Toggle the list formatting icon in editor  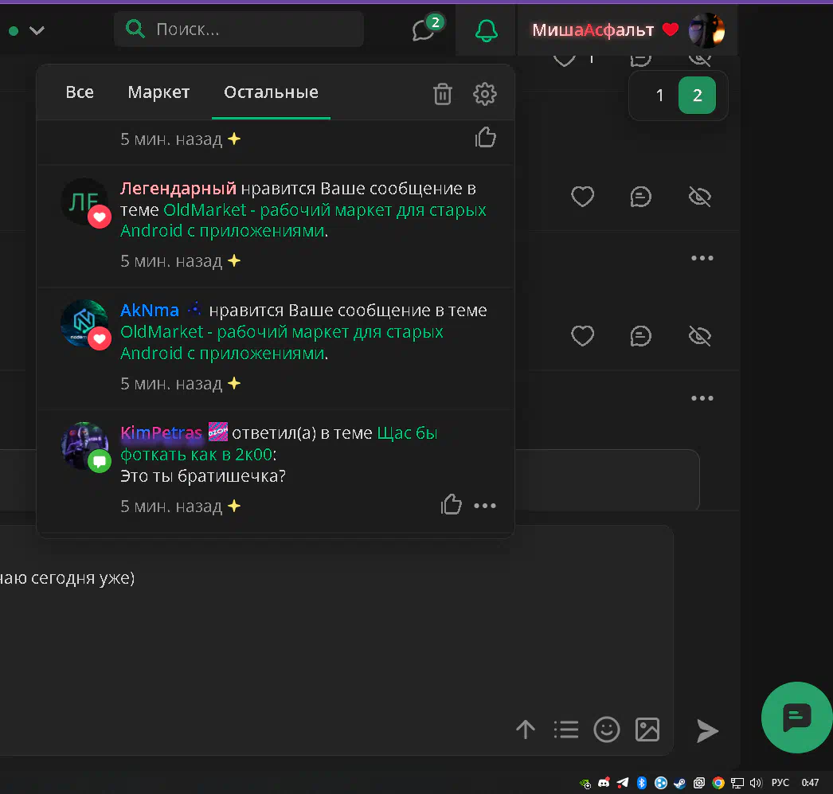point(566,729)
